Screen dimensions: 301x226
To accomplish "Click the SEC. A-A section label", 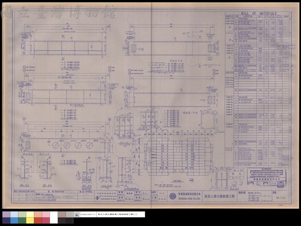I will point(87,186).
